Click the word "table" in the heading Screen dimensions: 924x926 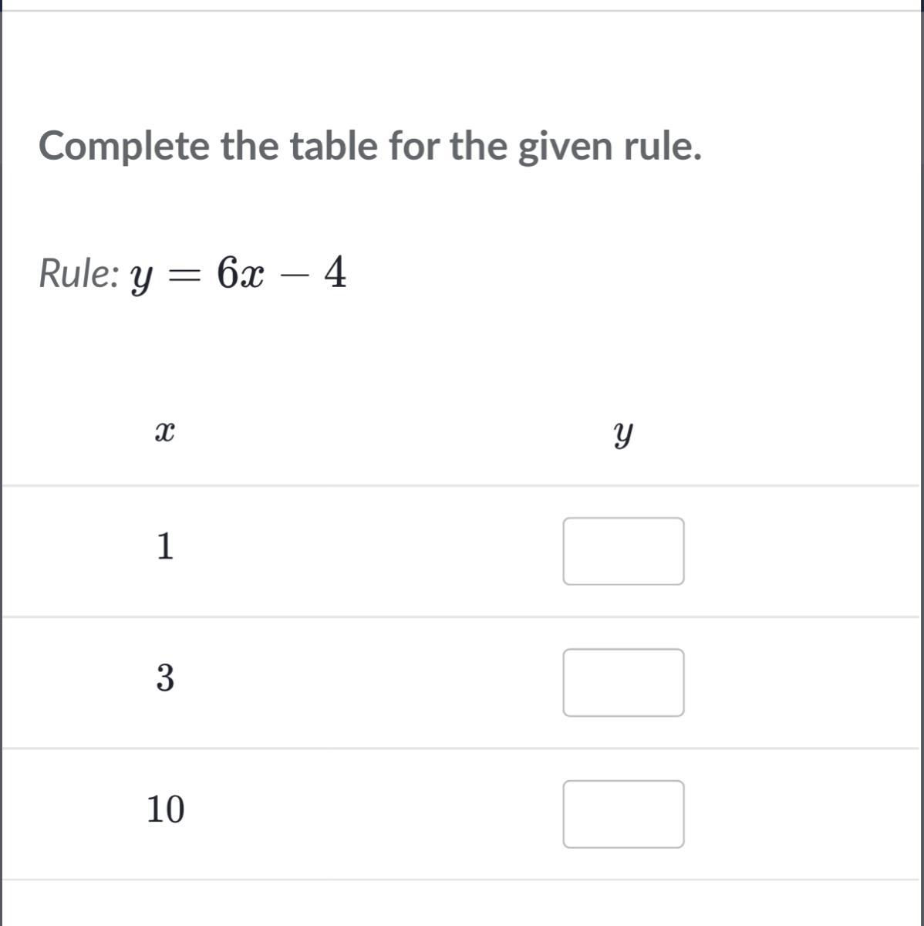[334, 145]
